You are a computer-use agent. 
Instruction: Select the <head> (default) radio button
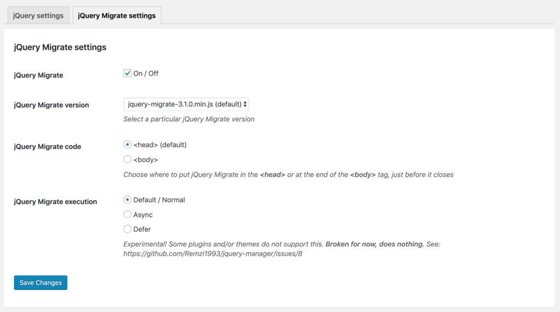127,145
